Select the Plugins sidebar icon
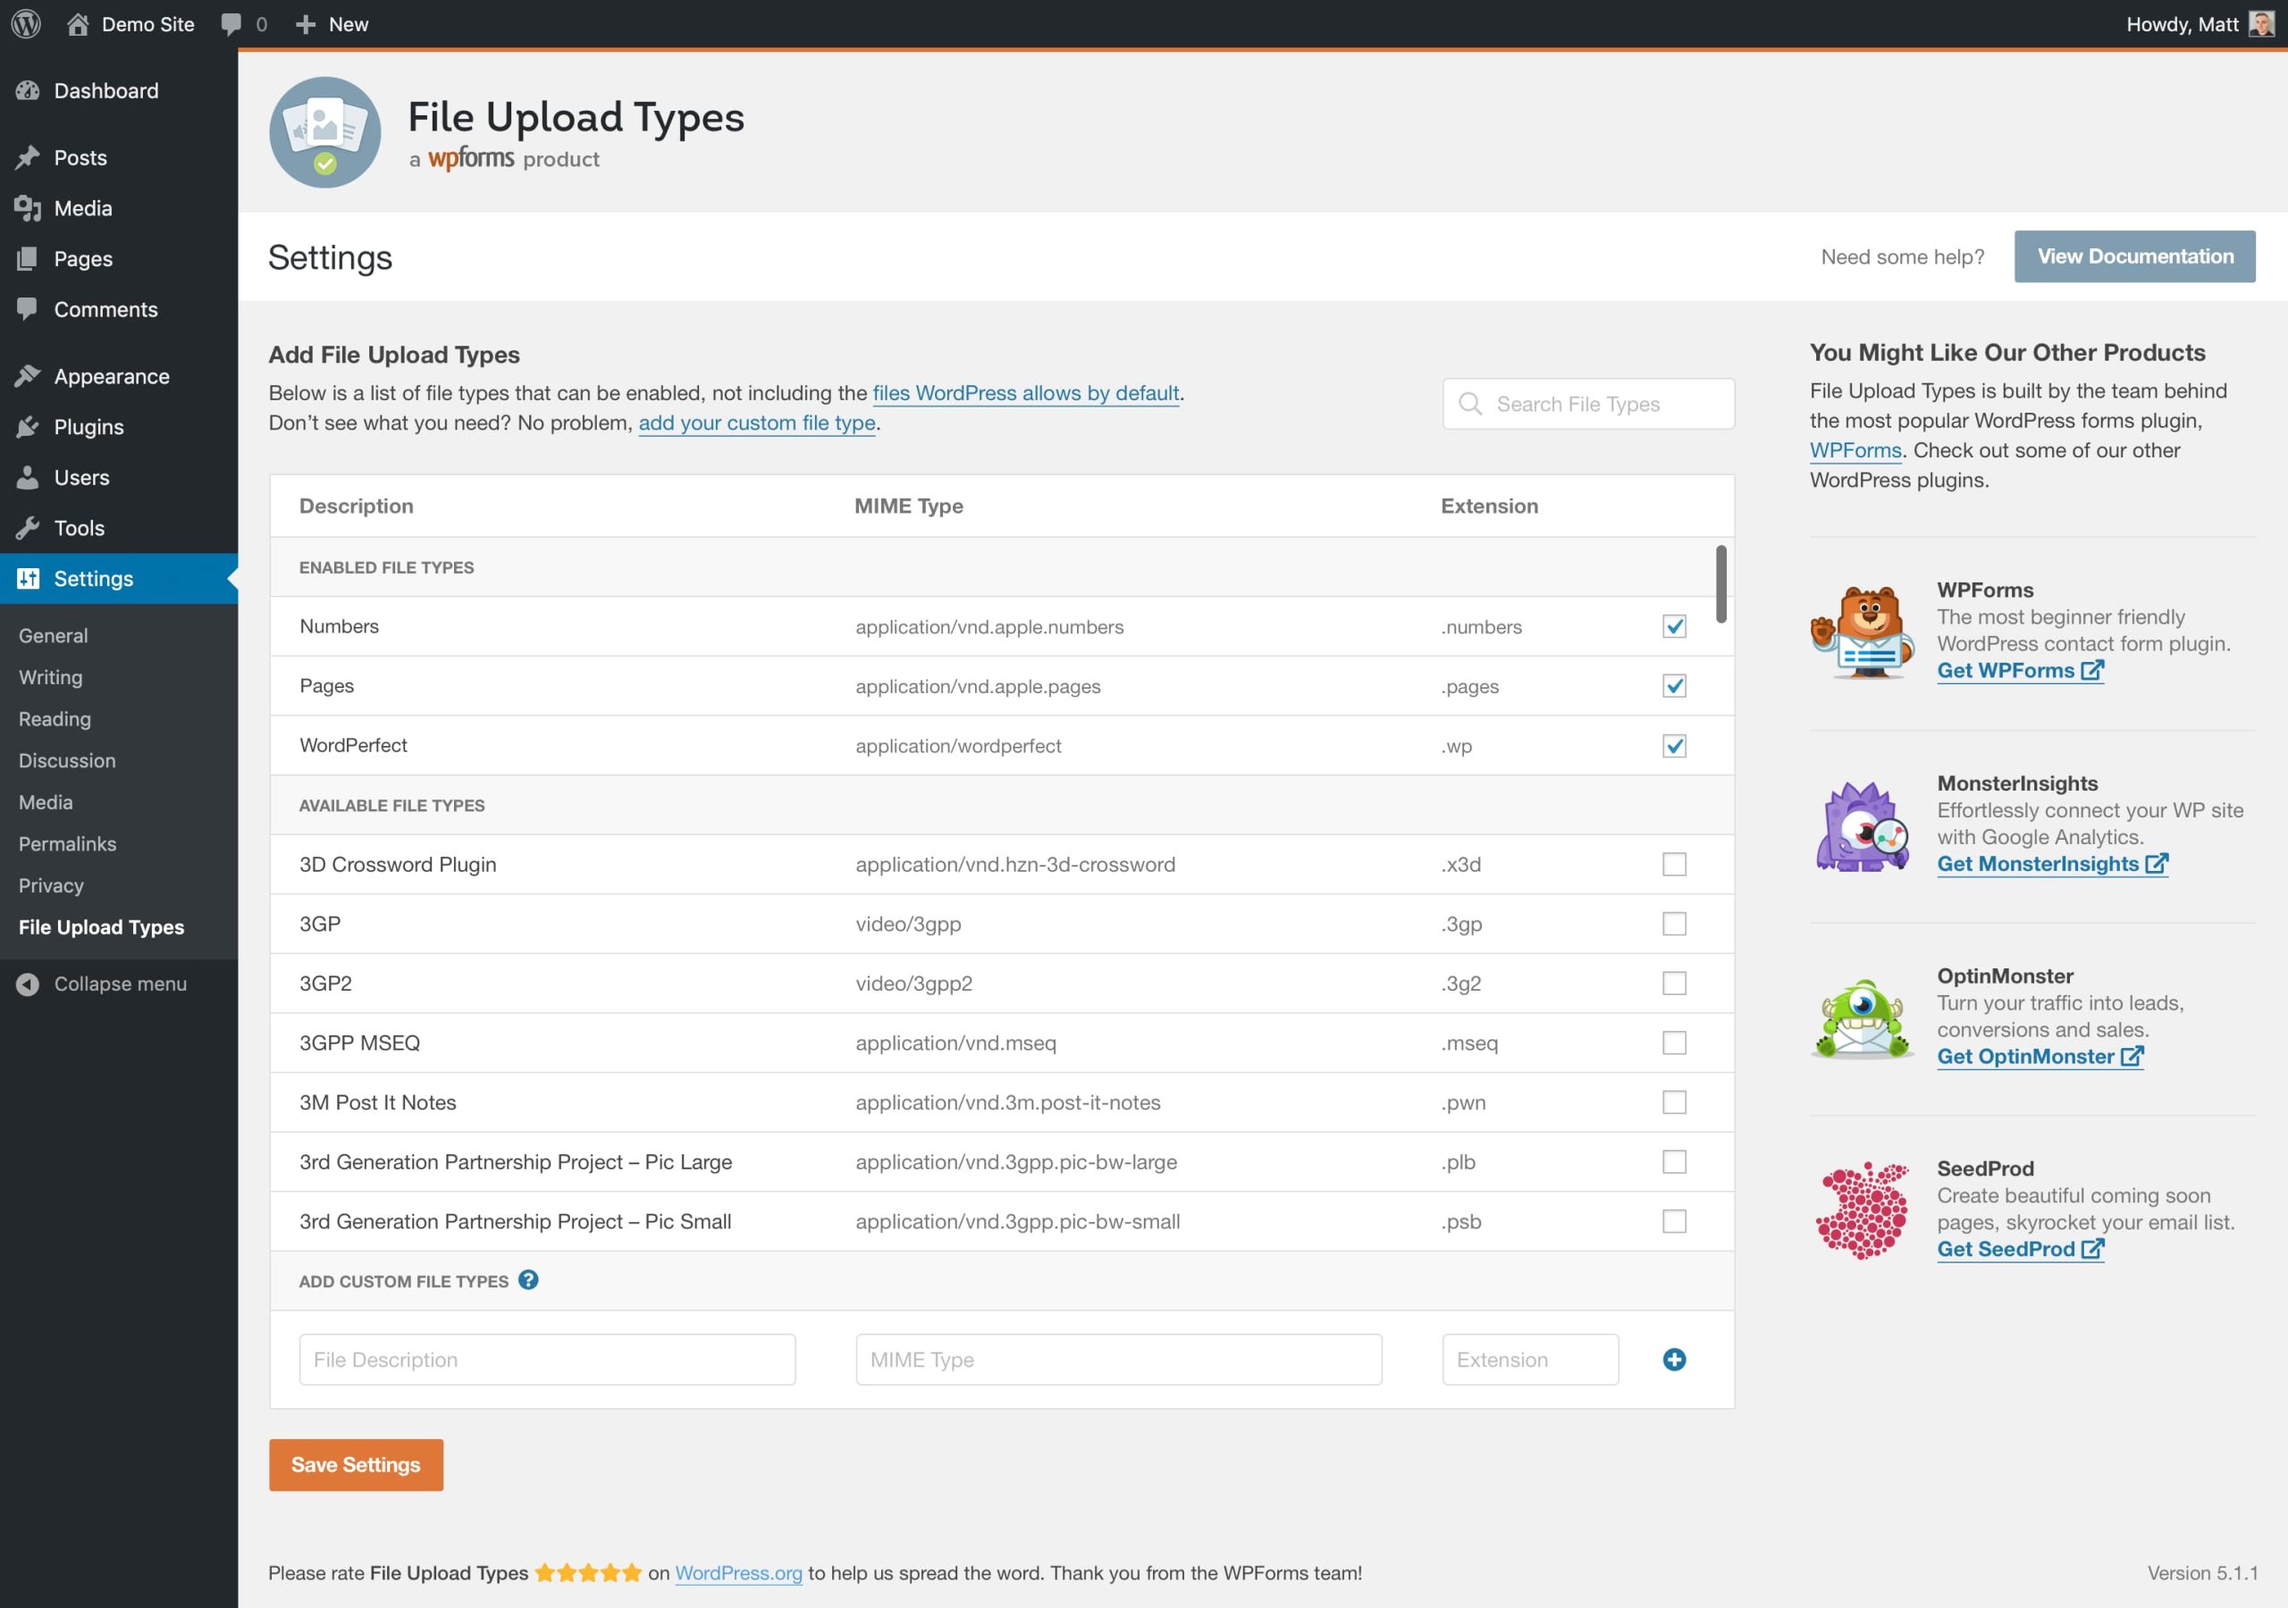 29,426
